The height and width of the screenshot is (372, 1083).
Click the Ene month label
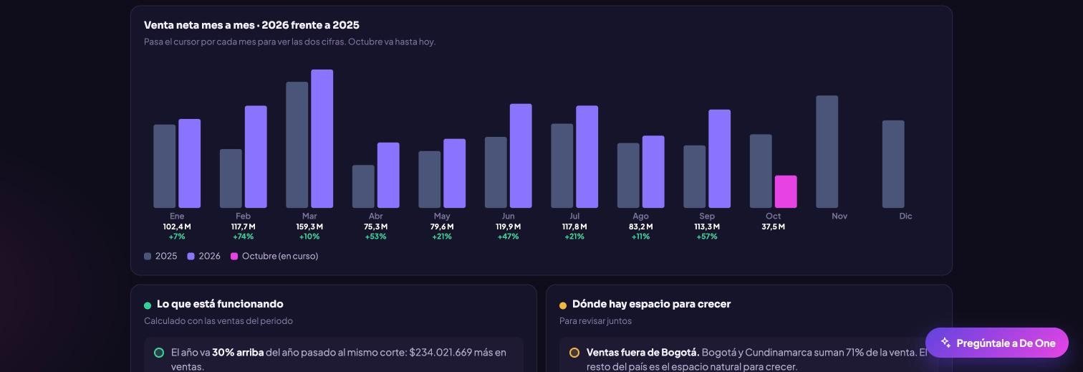point(177,216)
